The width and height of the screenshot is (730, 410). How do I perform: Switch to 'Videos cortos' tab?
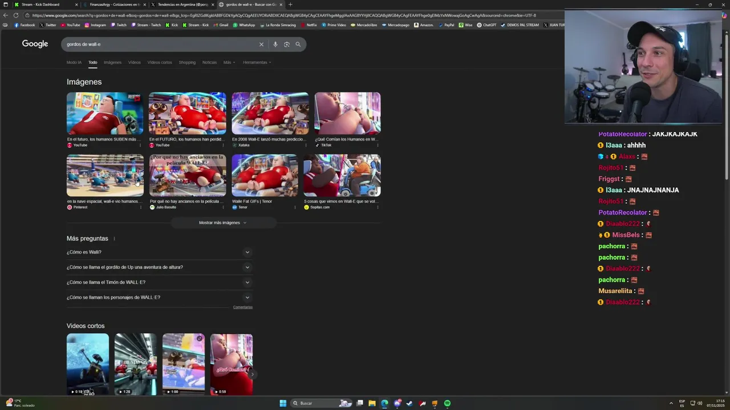tap(159, 63)
